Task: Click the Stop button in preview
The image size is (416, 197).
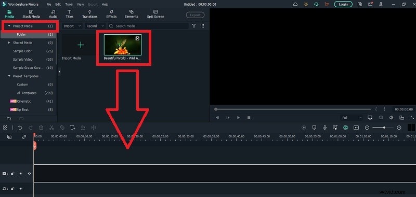Action: pos(249,118)
